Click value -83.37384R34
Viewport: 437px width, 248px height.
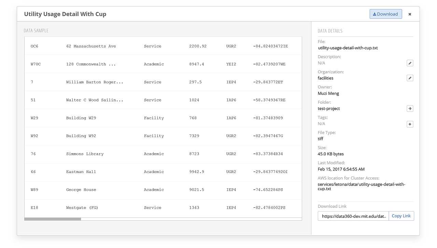tap(268, 154)
